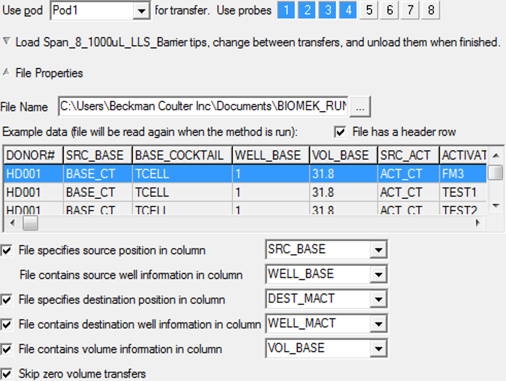Viewport: 506px width, 381px height.
Task: Click the horizontal scroll left arrow
Action: [x=12, y=223]
